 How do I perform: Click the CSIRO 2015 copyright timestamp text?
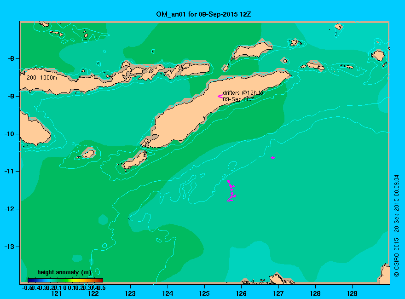click(396, 226)
